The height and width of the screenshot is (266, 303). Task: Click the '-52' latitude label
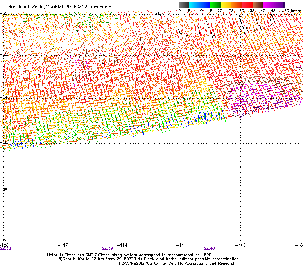(x=4, y=54)
